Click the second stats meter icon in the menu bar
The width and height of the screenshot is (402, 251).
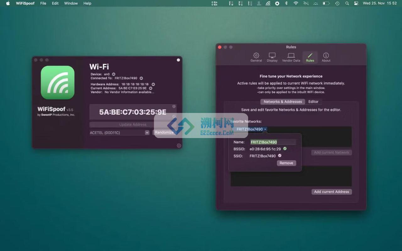tap(241, 3)
